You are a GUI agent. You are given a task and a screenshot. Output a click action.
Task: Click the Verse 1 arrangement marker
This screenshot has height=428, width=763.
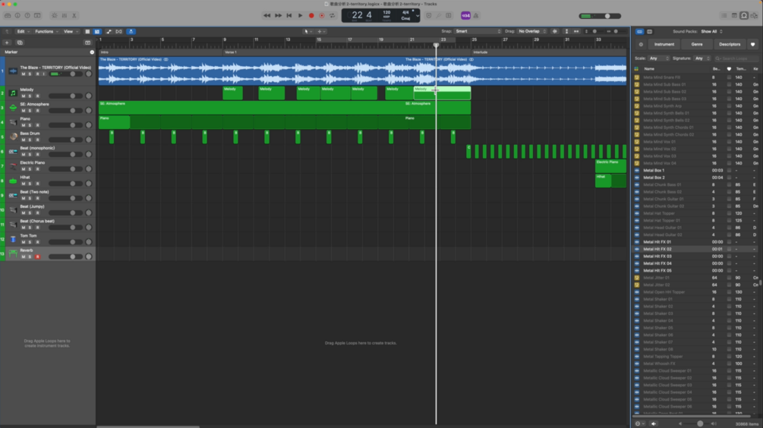pyautogui.click(x=347, y=52)
